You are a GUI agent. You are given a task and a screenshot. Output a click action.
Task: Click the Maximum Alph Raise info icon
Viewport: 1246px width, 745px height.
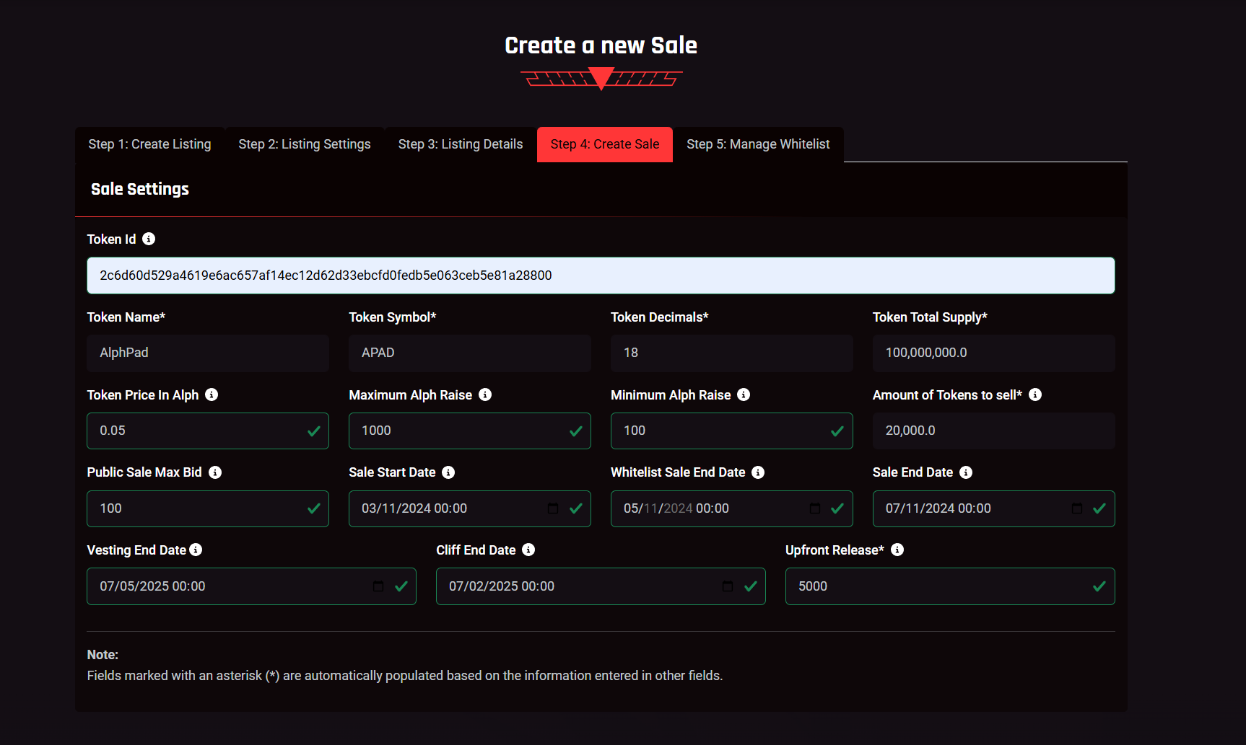click(485, 394)
